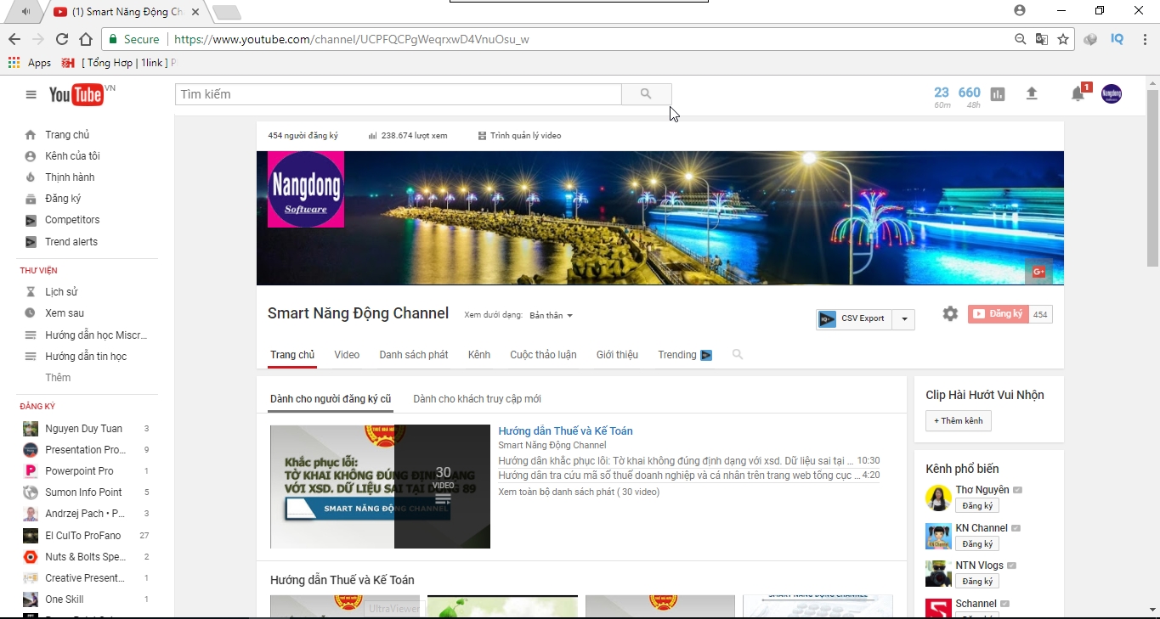Screen dimensions: 1160x619
Task: Open Chrome's three-dot menu
Action: tap(1146, 39)
